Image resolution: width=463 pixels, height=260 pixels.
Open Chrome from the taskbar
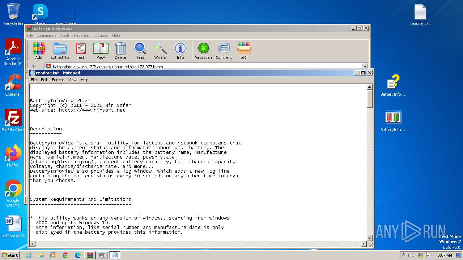coord(65,255)
